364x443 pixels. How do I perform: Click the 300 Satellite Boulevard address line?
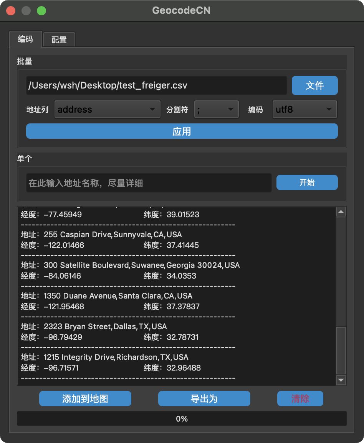130,265
